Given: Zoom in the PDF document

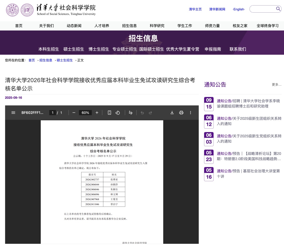Looking at the screenshot, I should point(97,113).
